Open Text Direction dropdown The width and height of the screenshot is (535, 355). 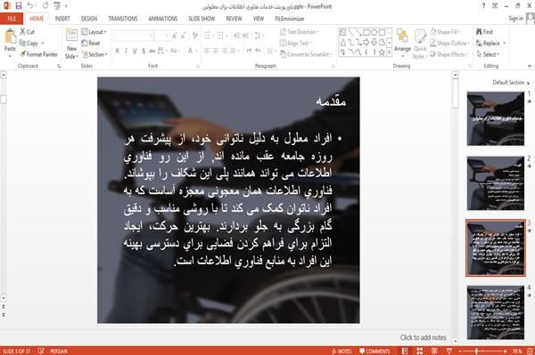tap(300, 32)
